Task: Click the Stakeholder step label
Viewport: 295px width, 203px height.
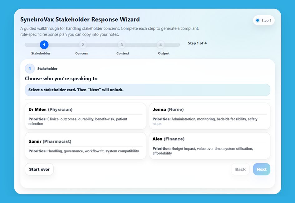Action: 41,53
